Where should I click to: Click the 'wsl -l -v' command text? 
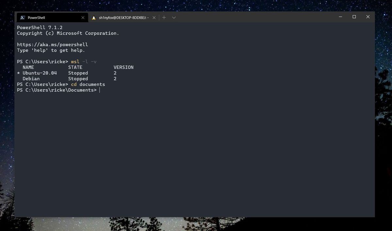84,62
